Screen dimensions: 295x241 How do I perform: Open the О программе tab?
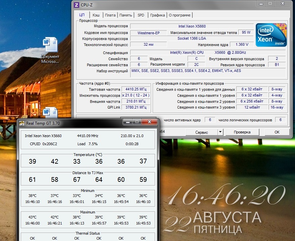pyautogui.click(x=180, y=15)
